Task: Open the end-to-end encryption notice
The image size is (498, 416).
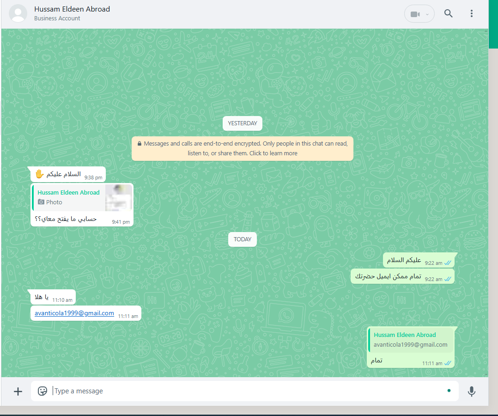Action: 243,148
